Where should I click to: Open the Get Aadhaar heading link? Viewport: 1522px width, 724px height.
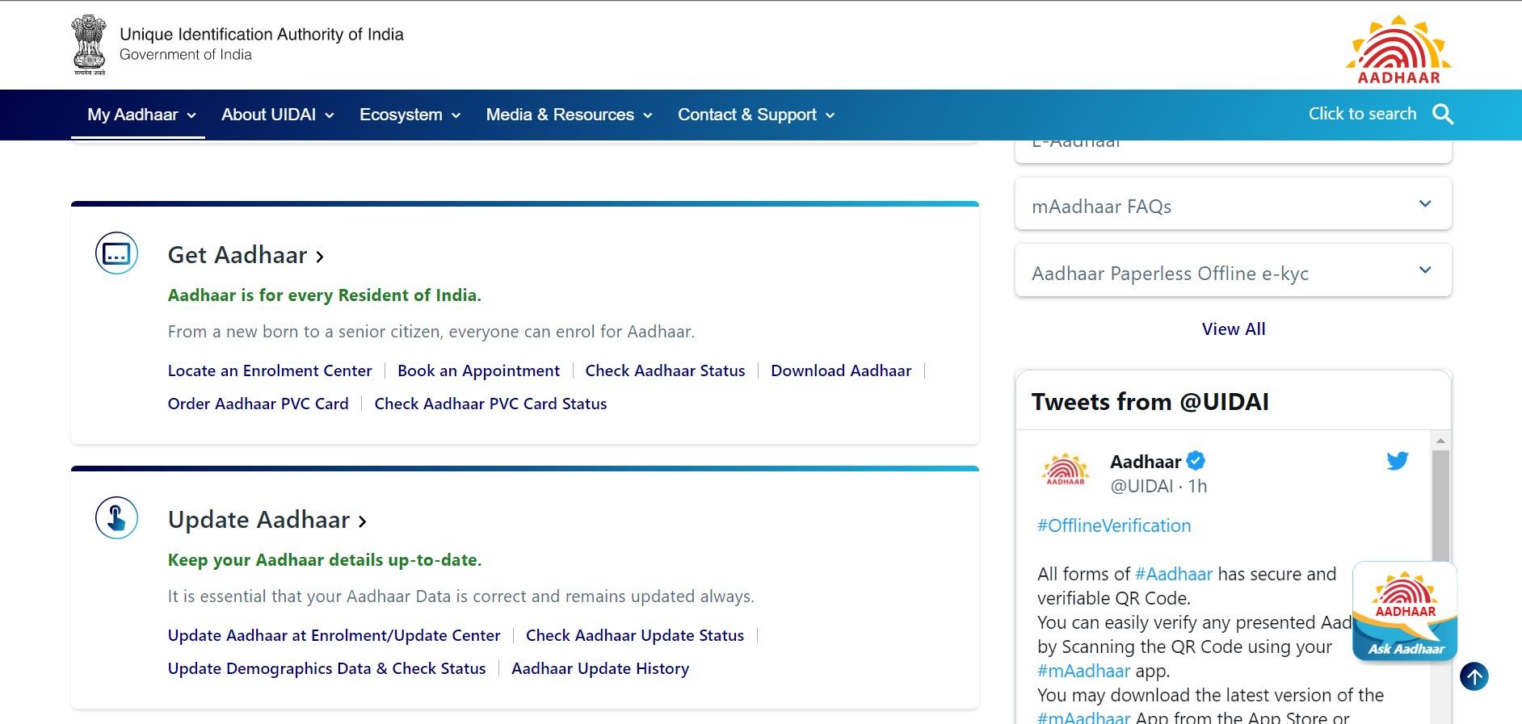pyautogui.click(x=246, y=255)
